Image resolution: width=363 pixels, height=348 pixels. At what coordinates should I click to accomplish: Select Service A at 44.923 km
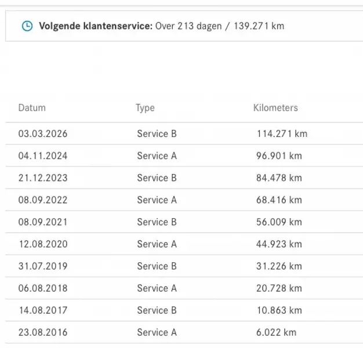[157, 244]
